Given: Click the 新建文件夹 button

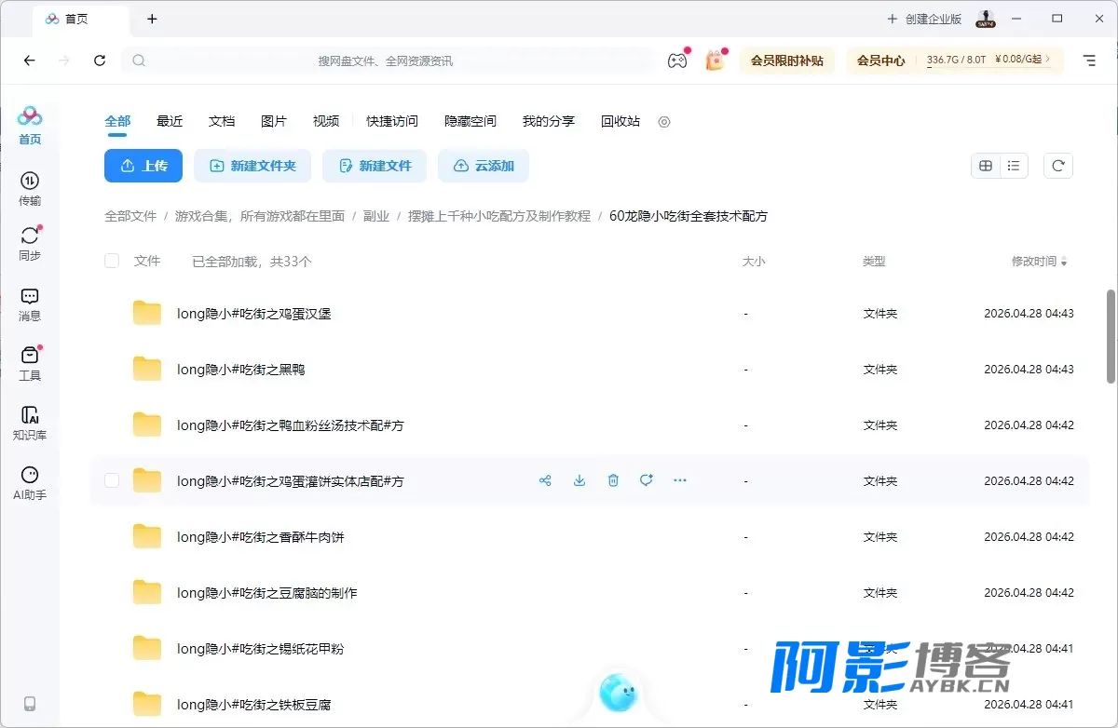Looking at the screenshot, I should click(252, 166).
